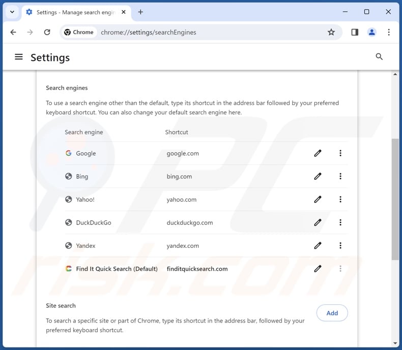Image resolution: width=402 pixels, height=350 pixels.
Task: Click the vertical page scrollbar thumb
Action: point(395,198)
